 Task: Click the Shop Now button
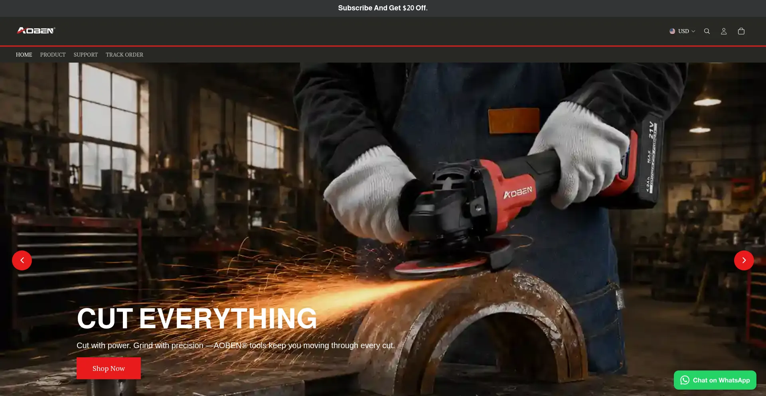click(109, 368)
